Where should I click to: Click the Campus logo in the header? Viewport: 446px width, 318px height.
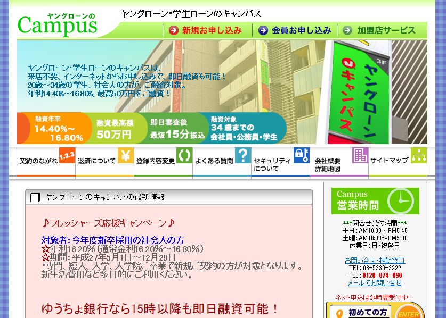(x=58, y=24)
